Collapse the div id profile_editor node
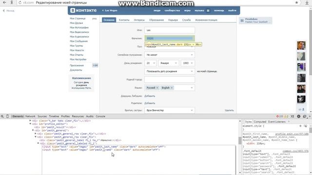312x175 pixels. click(x=30, y=124)
